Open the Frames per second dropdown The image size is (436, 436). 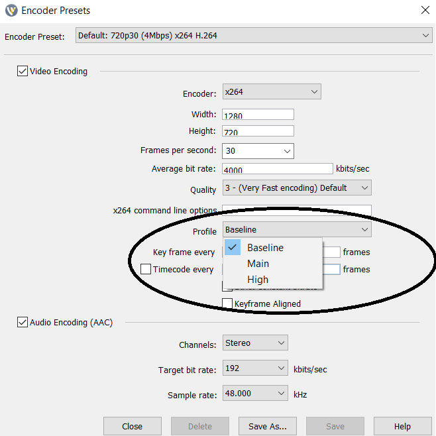(x=258, y=151)
